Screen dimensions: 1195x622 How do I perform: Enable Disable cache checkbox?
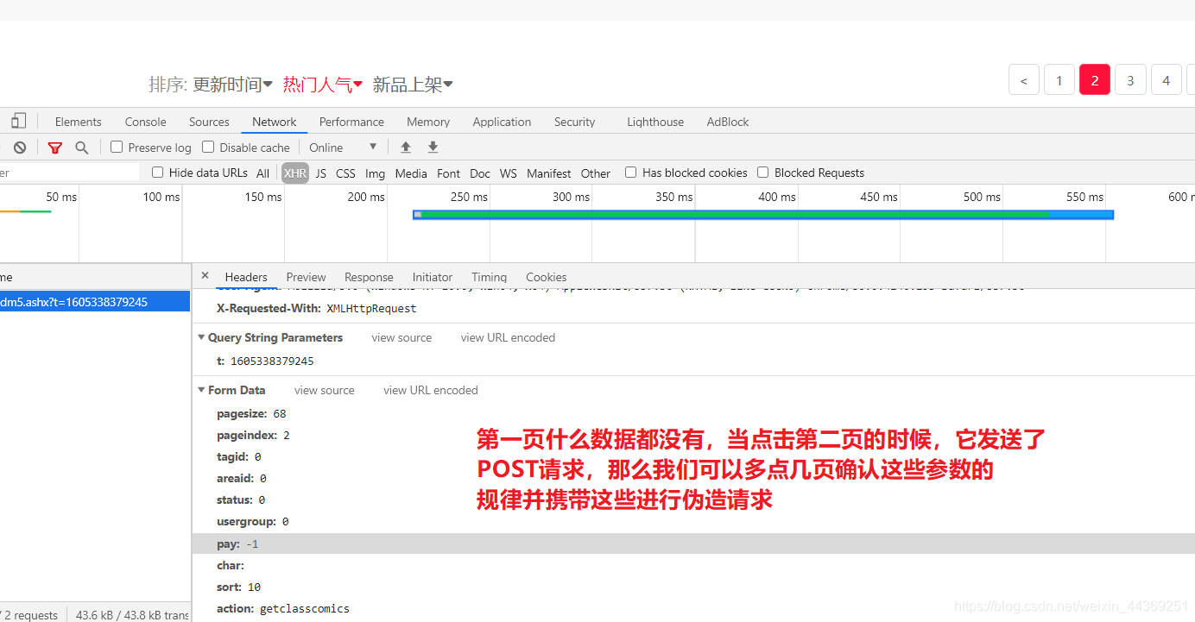[208, 148]
